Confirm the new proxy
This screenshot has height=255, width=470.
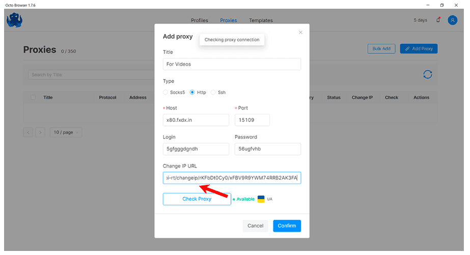coord(287,226)
